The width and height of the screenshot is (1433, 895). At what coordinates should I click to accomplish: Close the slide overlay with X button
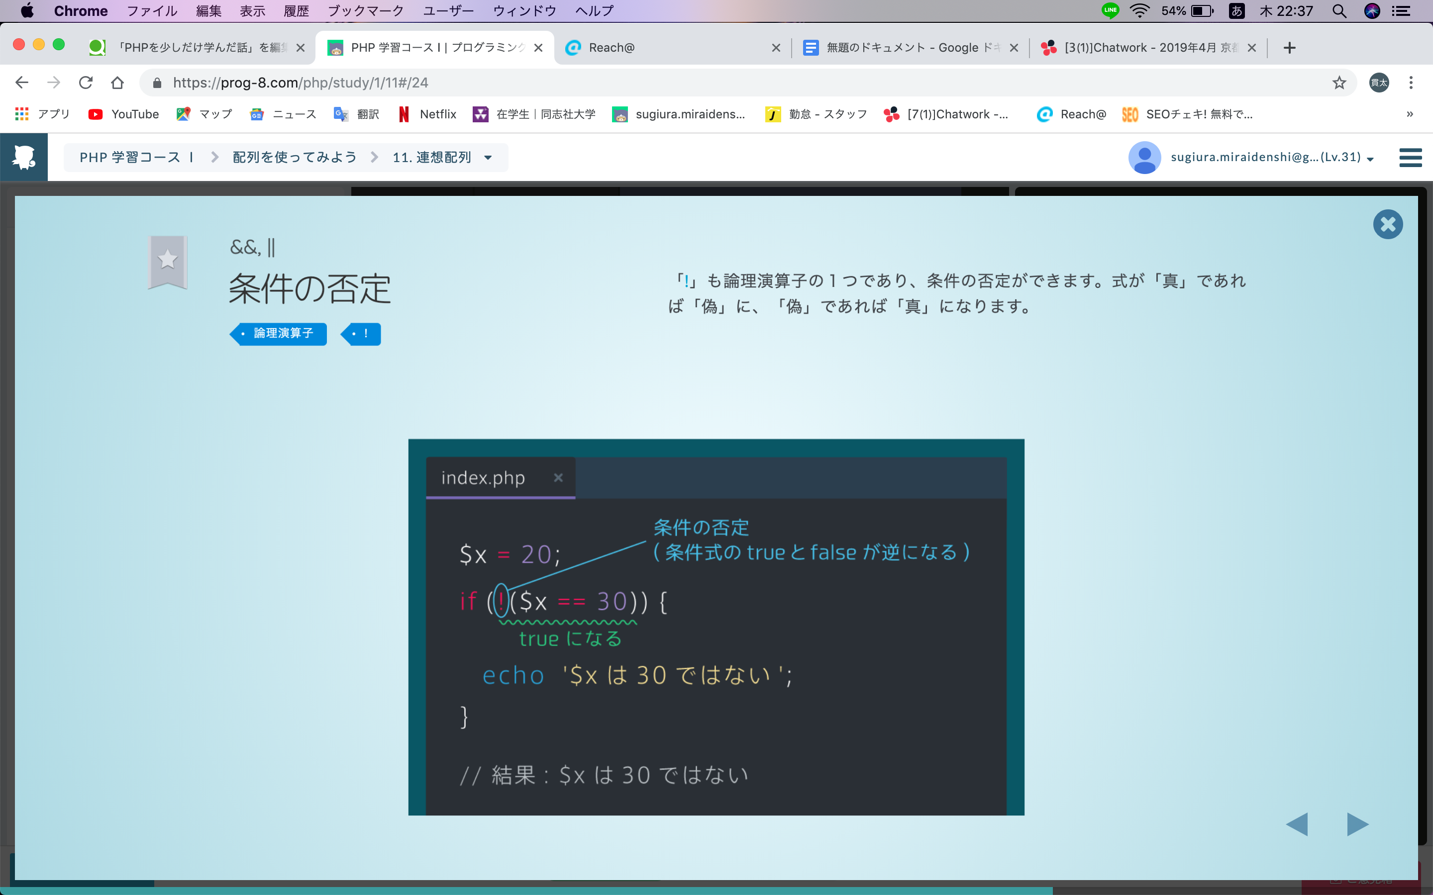coord(1387,224)
